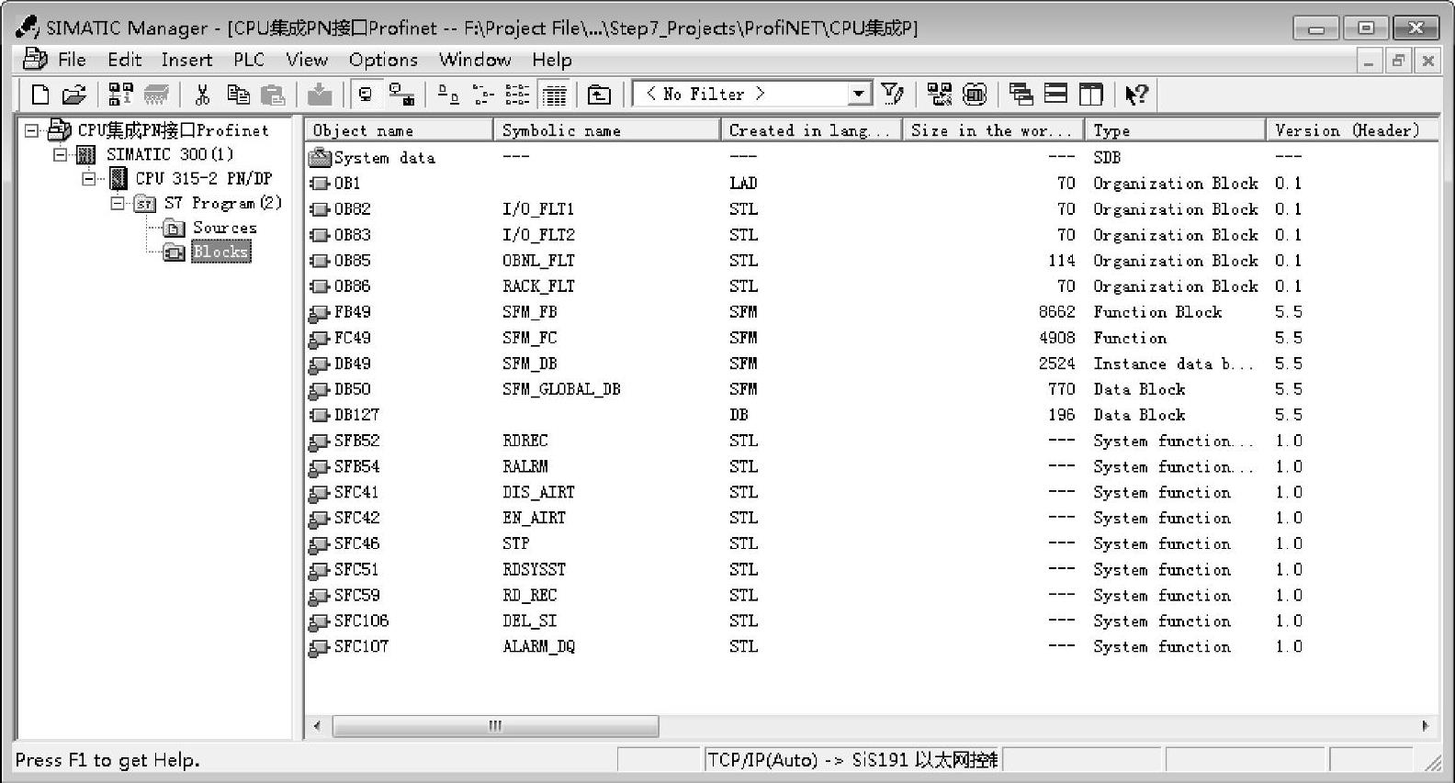Click the Open Project toolbar icon
The height and width of the screenshot is (783, 1455).
73,94
